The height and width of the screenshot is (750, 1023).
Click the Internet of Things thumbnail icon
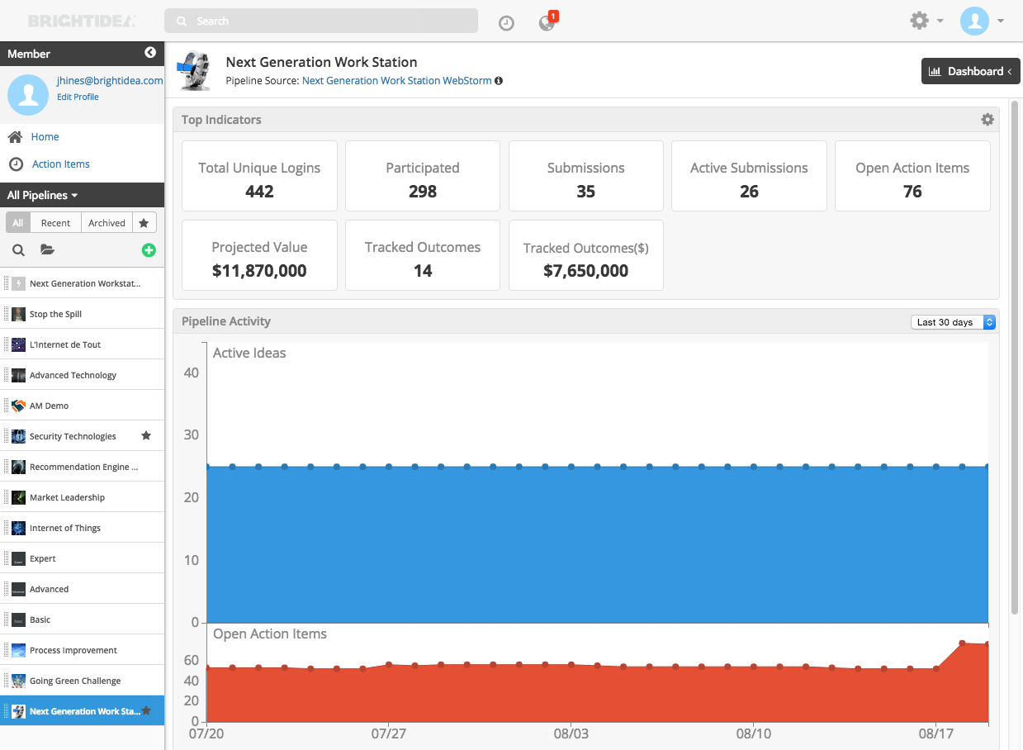pos(18,528)
